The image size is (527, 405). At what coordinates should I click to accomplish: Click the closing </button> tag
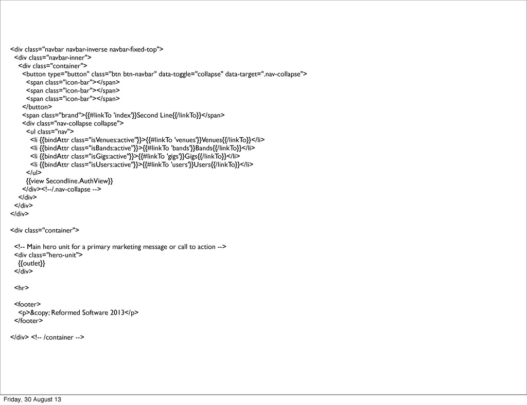(x=37, y=107)
